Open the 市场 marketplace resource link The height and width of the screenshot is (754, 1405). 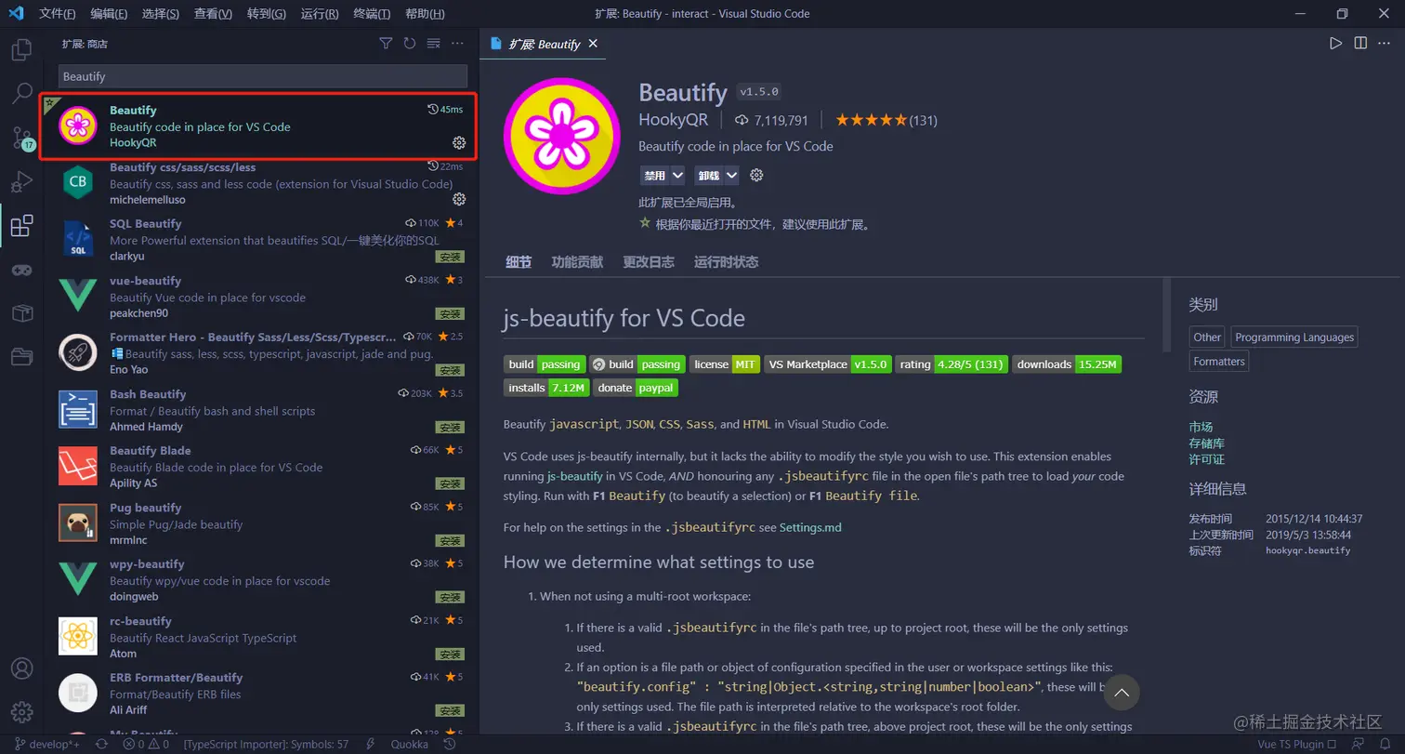coord(1201,427)
